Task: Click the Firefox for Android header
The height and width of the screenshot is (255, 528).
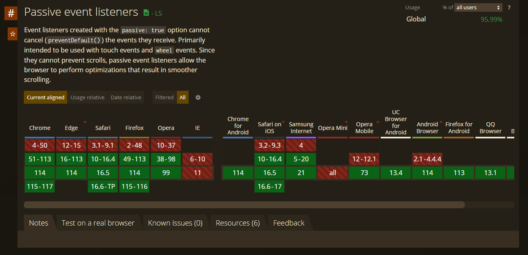Action: [x=459, y=127]
